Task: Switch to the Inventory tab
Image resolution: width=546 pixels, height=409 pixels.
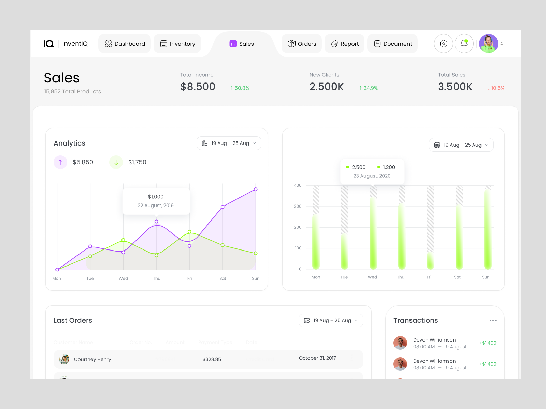Action: 177,44
